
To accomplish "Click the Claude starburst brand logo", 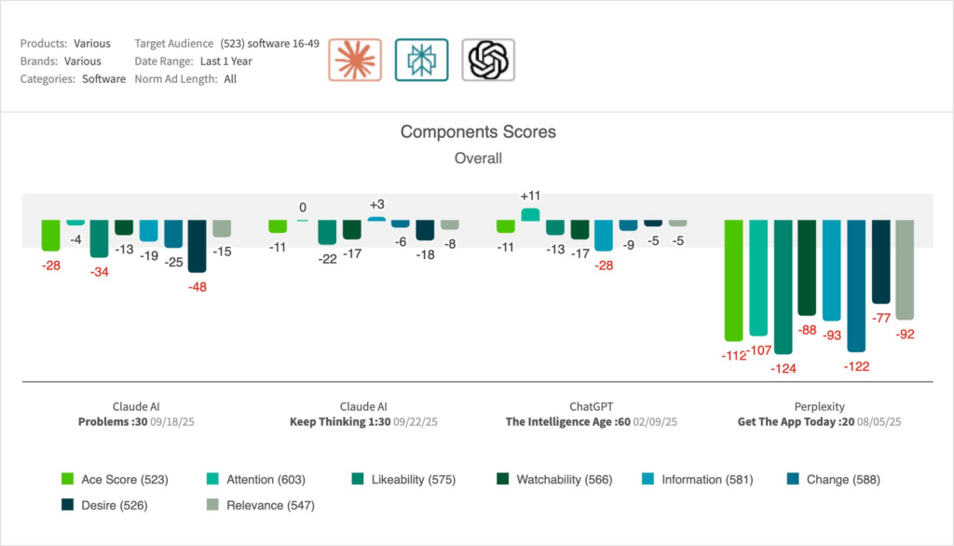I will (355, 61).
